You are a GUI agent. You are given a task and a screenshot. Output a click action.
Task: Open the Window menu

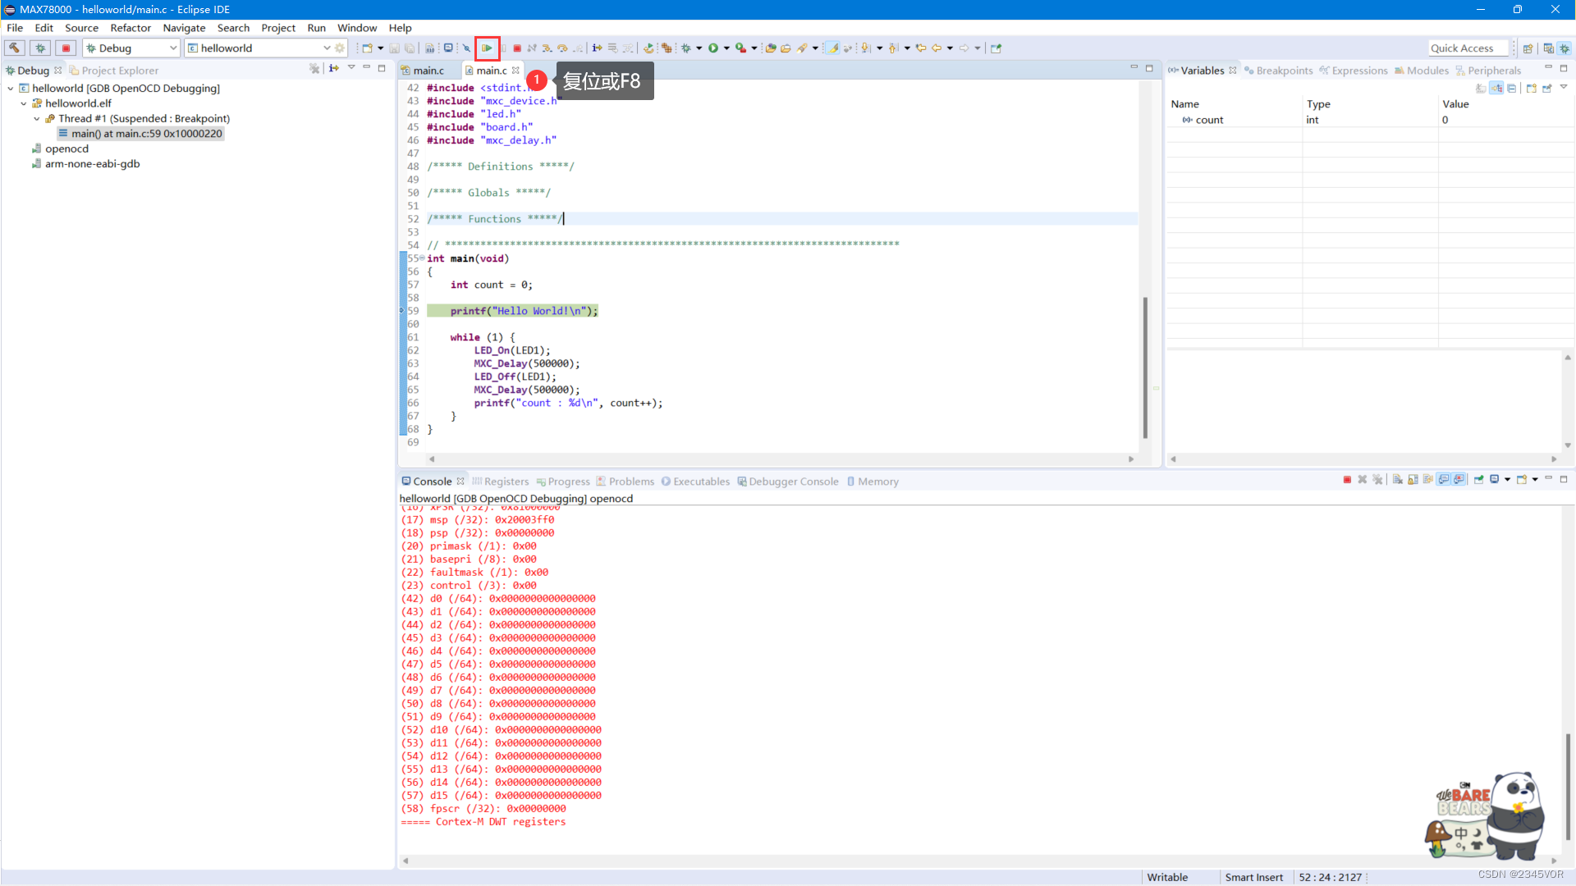(357, 28)
